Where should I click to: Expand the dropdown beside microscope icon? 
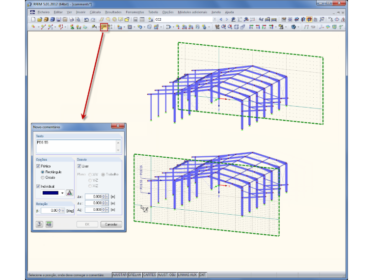tap(286, 27)
